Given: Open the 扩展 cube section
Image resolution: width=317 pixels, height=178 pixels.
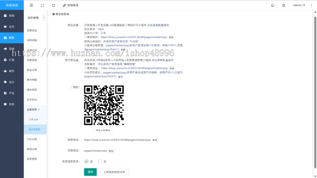Looking at the screenshot, I should tap(12, 60).
